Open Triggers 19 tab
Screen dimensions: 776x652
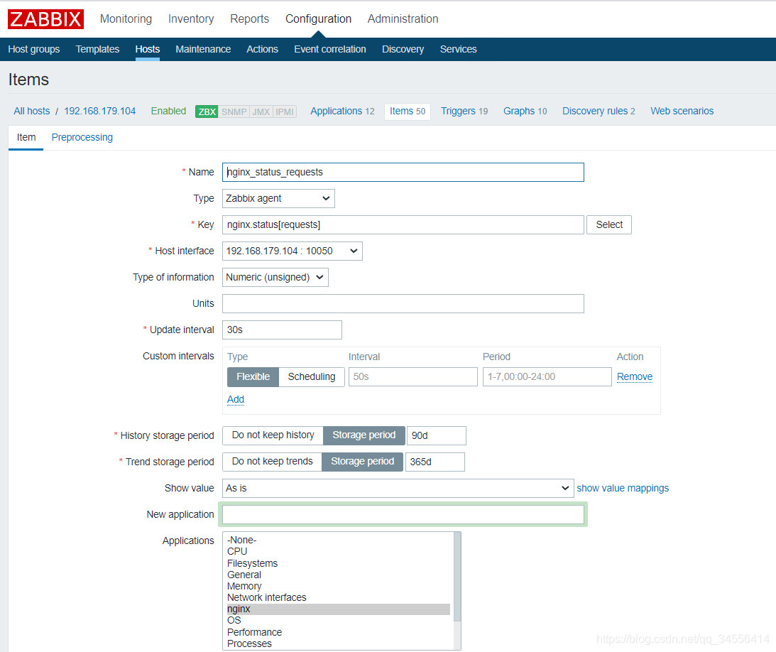pyautogui.click(x=464, y=111)
